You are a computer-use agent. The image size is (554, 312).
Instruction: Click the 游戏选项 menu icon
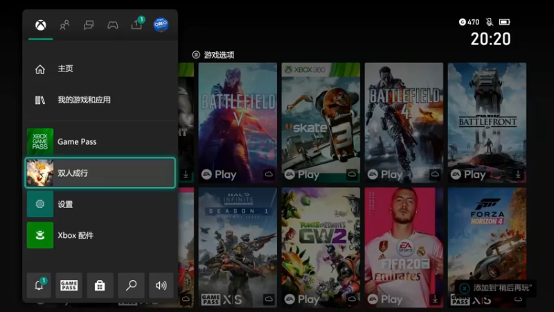[196, 55]
